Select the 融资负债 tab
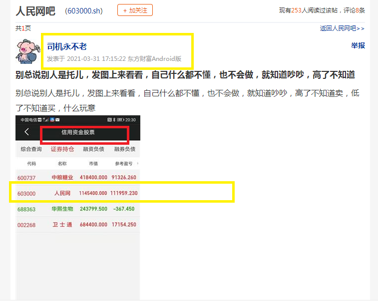Viewport: 378px width, 302px height. 93,149
